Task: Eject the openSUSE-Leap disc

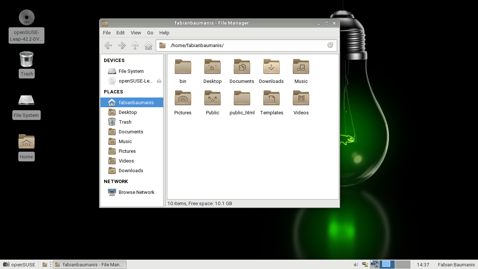Action: click(x=159, y=81)
